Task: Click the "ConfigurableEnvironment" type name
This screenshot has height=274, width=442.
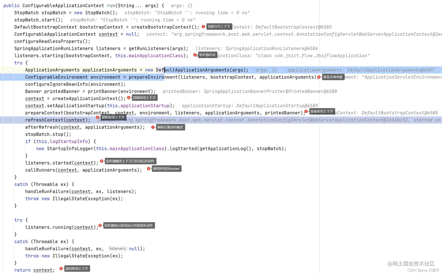Action: click(56, 77)
